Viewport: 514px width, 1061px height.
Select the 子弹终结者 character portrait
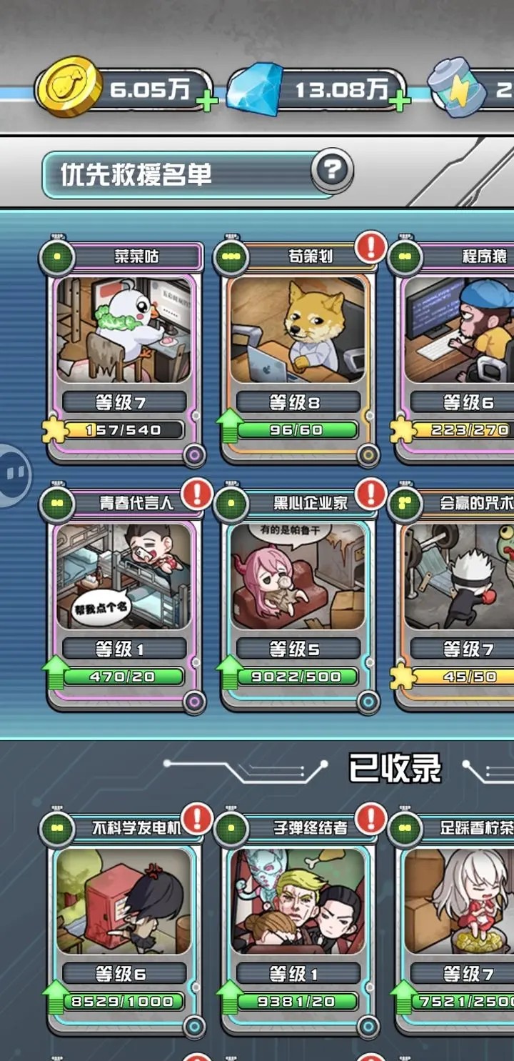click(x=297, y=902)
